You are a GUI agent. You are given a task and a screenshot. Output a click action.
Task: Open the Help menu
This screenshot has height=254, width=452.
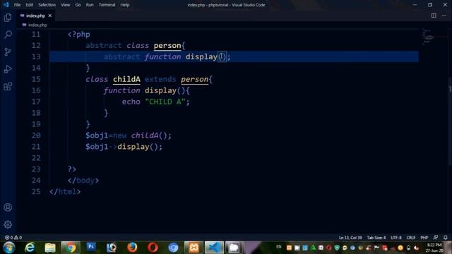pyautogui.click(x=125, y=5)
